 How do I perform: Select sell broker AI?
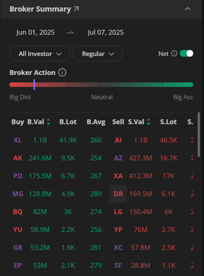(x=118, y=140)
